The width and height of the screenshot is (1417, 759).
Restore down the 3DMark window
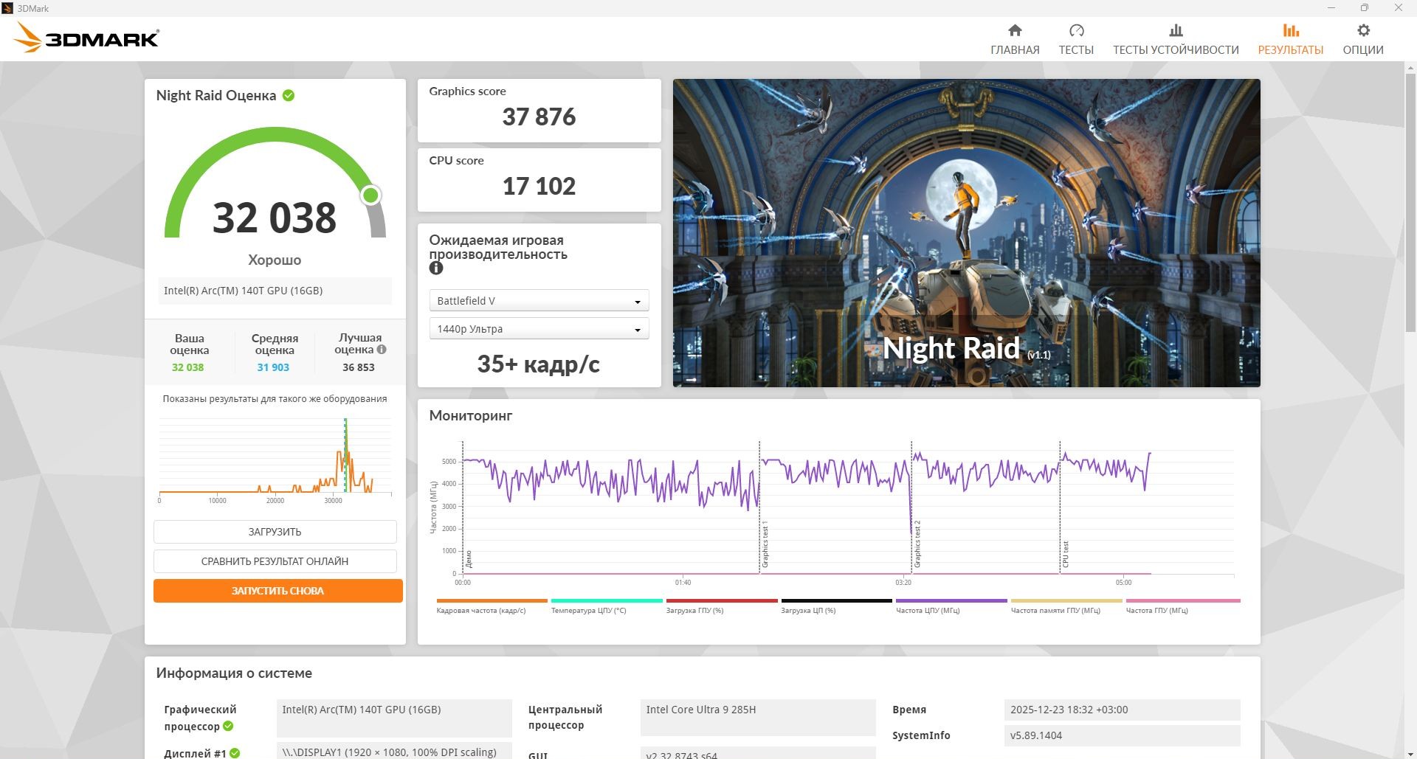1365,8
